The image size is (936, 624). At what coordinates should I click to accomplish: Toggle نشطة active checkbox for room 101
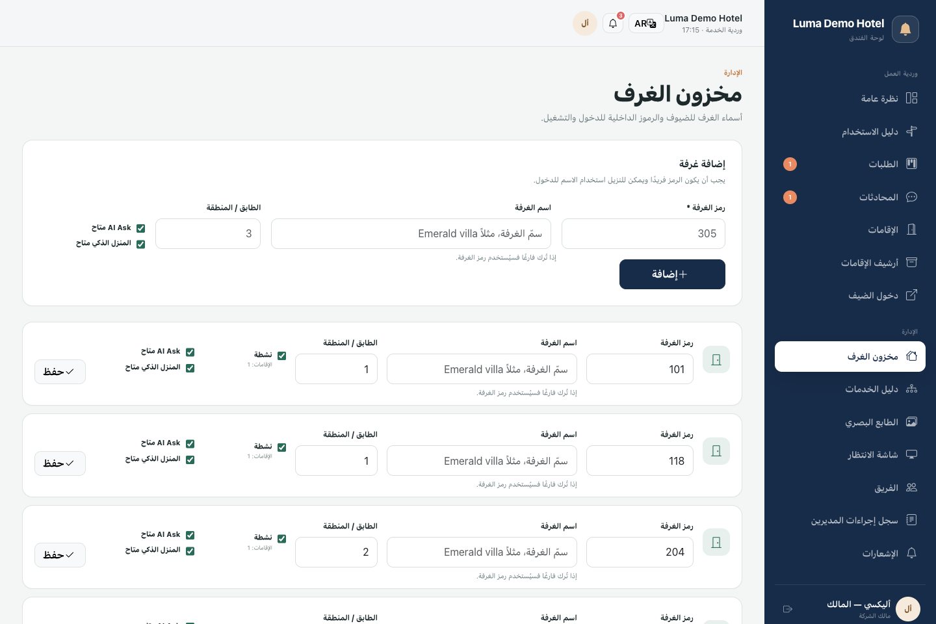(x=281, y=356)
